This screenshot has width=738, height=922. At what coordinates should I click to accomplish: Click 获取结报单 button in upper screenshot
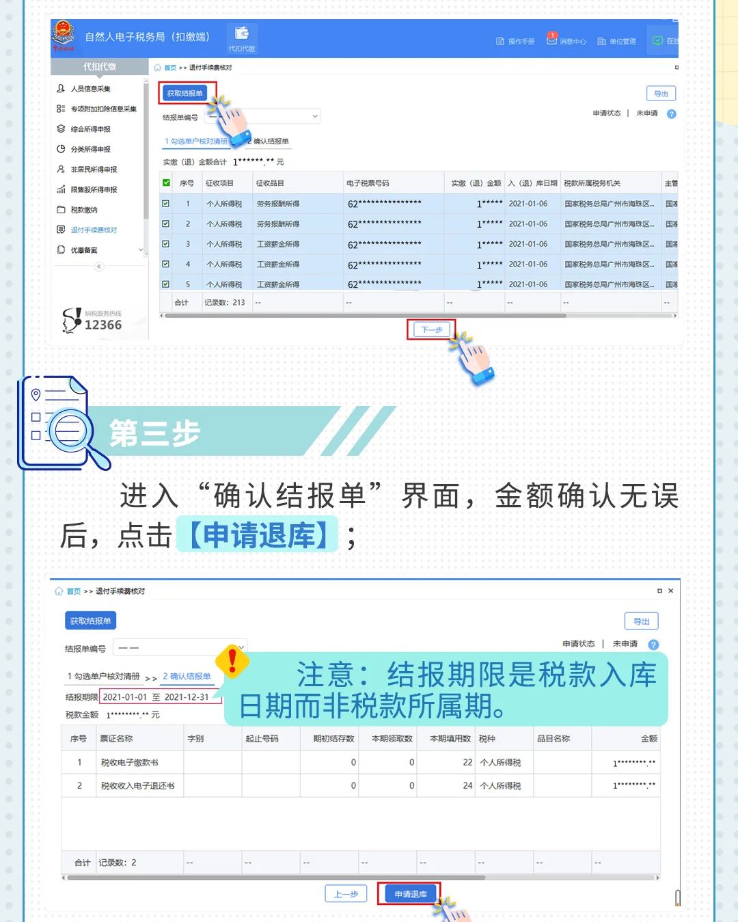[x=185, y=94]
